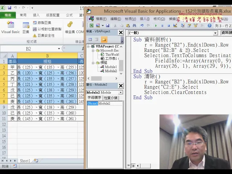Viewport: 232px width, 174px height.
Task: Collapse the 模組 modules folder
Action: (93, 63)
